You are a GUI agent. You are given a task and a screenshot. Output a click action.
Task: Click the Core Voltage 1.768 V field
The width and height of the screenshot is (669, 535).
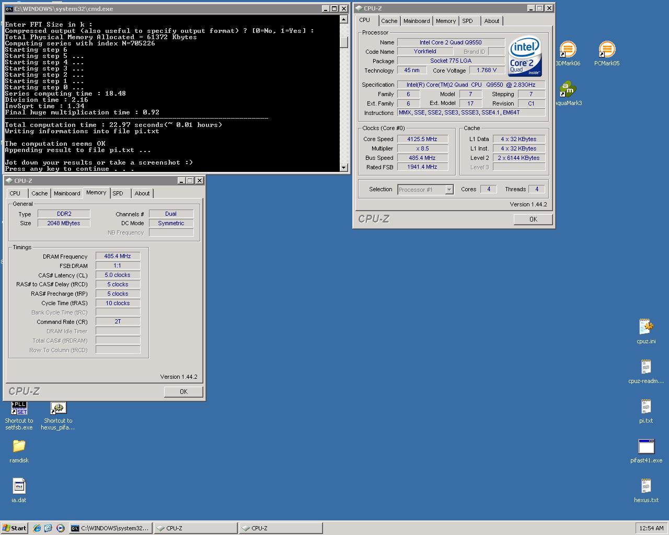pyautogui.click(x=487, y=70)
